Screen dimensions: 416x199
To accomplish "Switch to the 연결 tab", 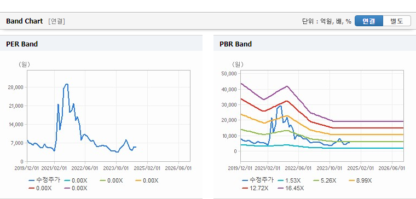I will click(369, 21).
